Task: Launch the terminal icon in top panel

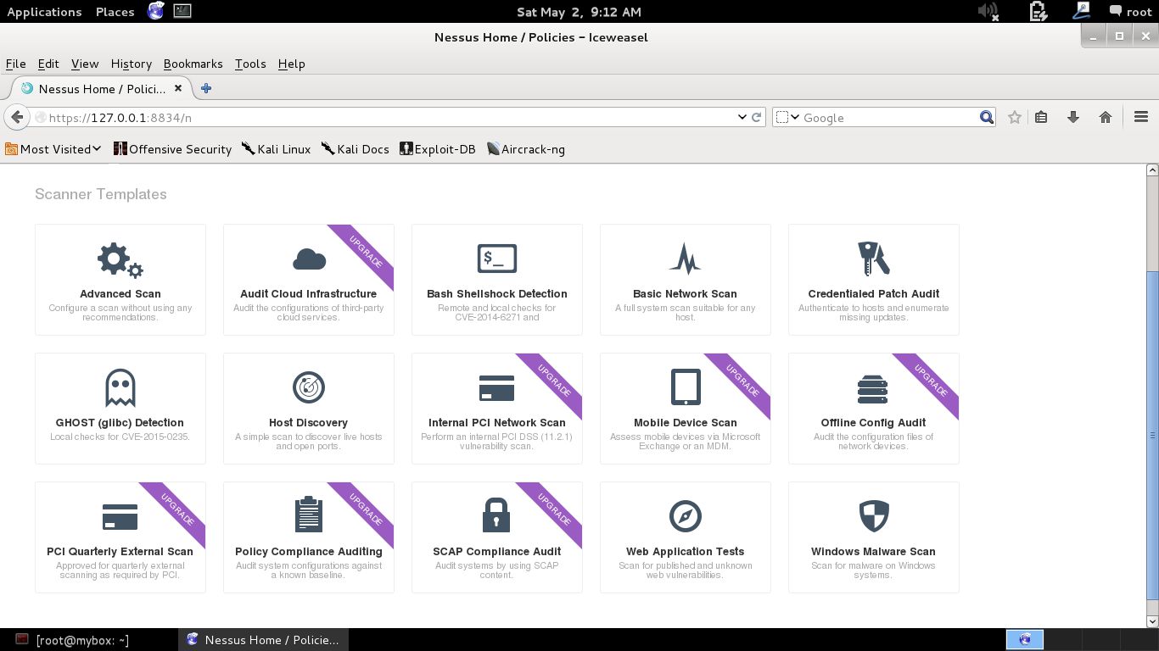Action: (x=182, y=11)
